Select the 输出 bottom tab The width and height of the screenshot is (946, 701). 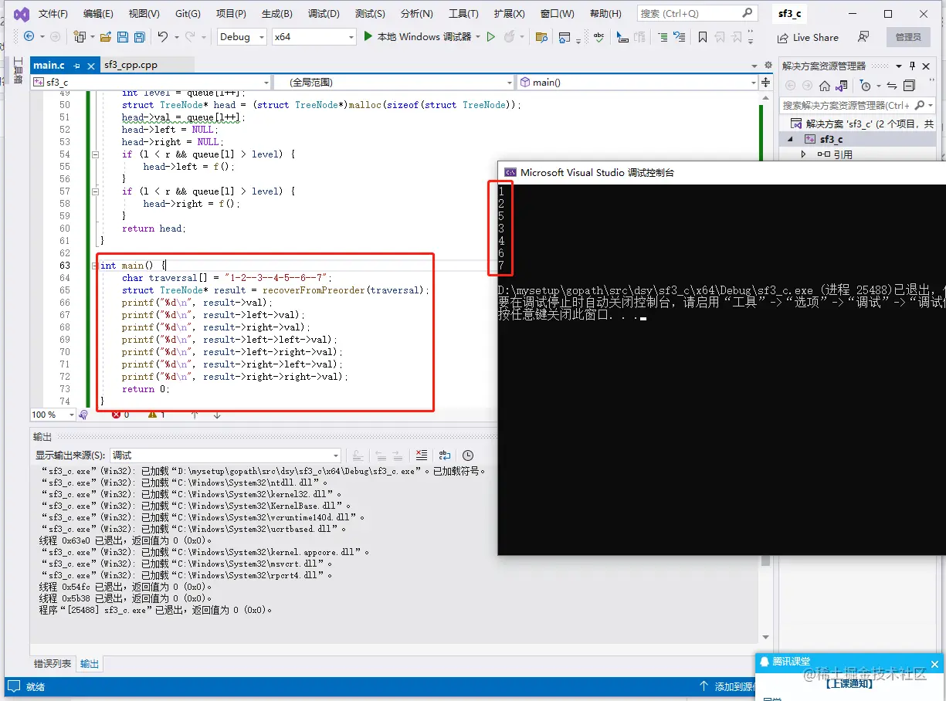(90, 664)
